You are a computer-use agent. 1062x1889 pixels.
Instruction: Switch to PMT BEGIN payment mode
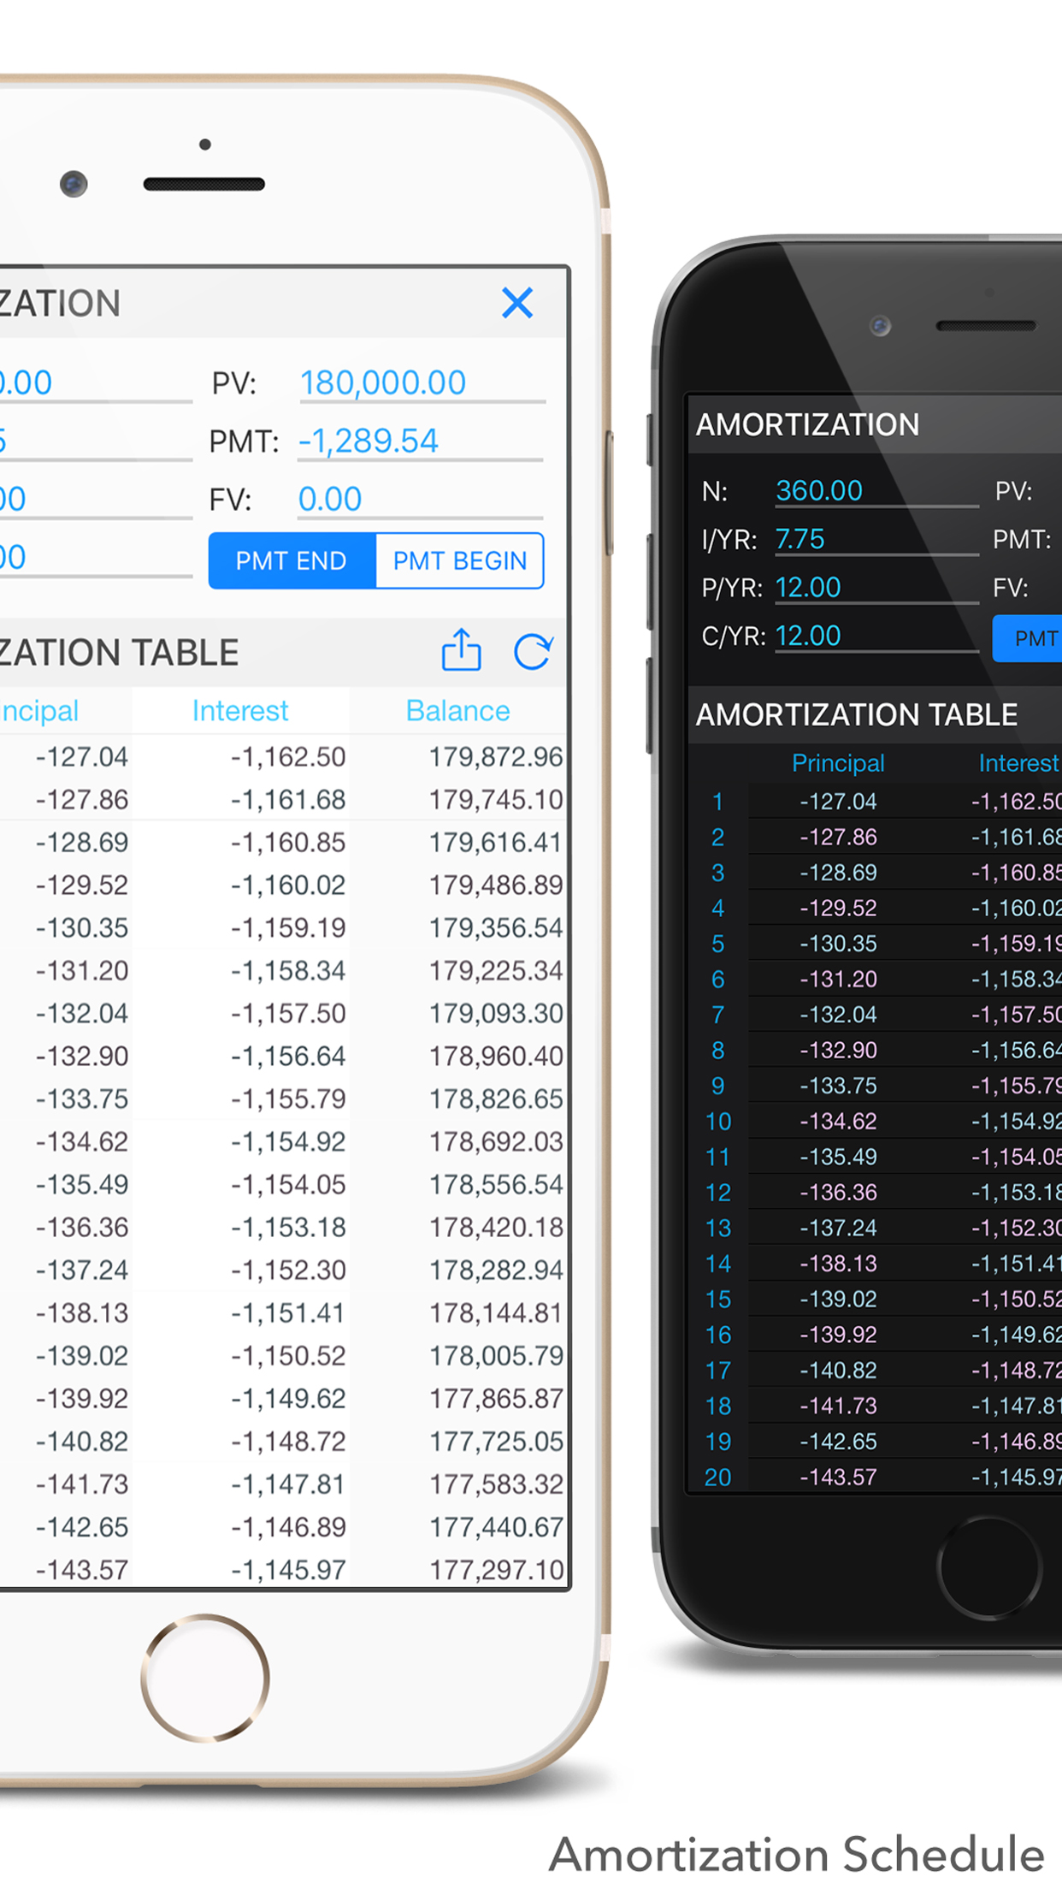click(459, 561)
